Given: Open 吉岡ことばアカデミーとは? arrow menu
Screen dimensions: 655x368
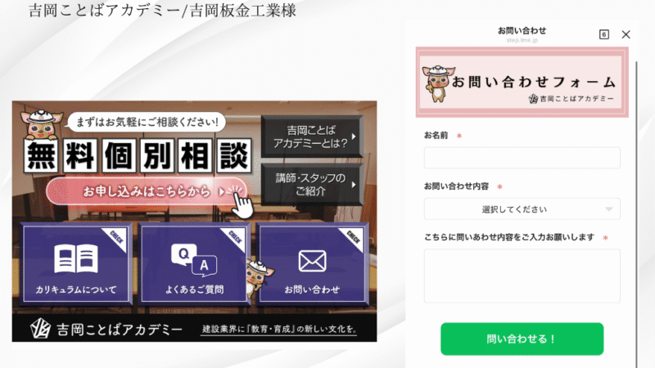Looking at the screenshot, I should point(312,137).
